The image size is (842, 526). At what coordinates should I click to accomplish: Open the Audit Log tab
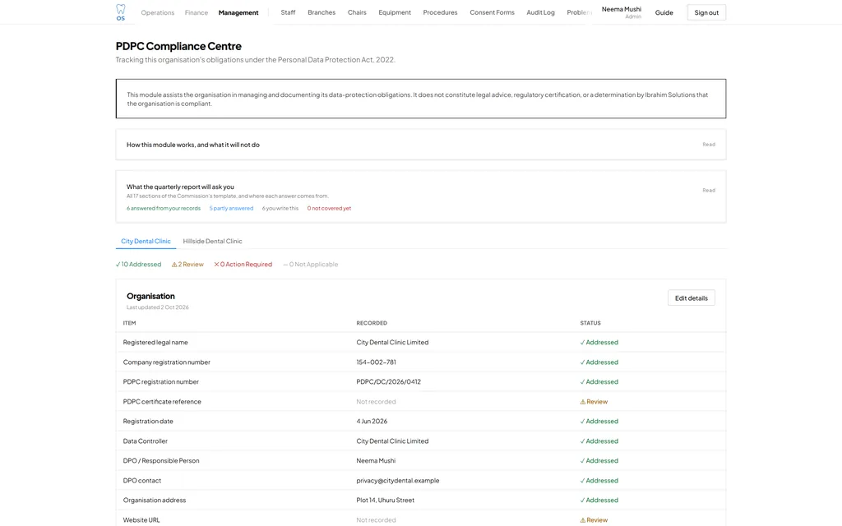pos(540,12)
